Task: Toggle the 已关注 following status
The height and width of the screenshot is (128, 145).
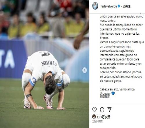Action: [126, 6]
